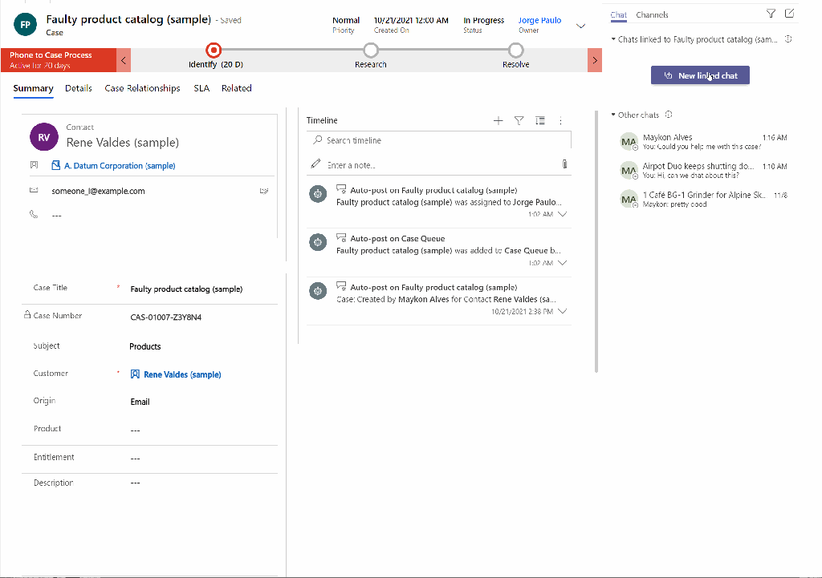
Task: Click the New linked chat button
Action: (x=700, y=75)
